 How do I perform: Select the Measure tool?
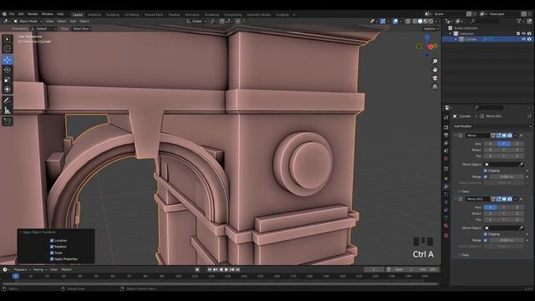(8, 110)
